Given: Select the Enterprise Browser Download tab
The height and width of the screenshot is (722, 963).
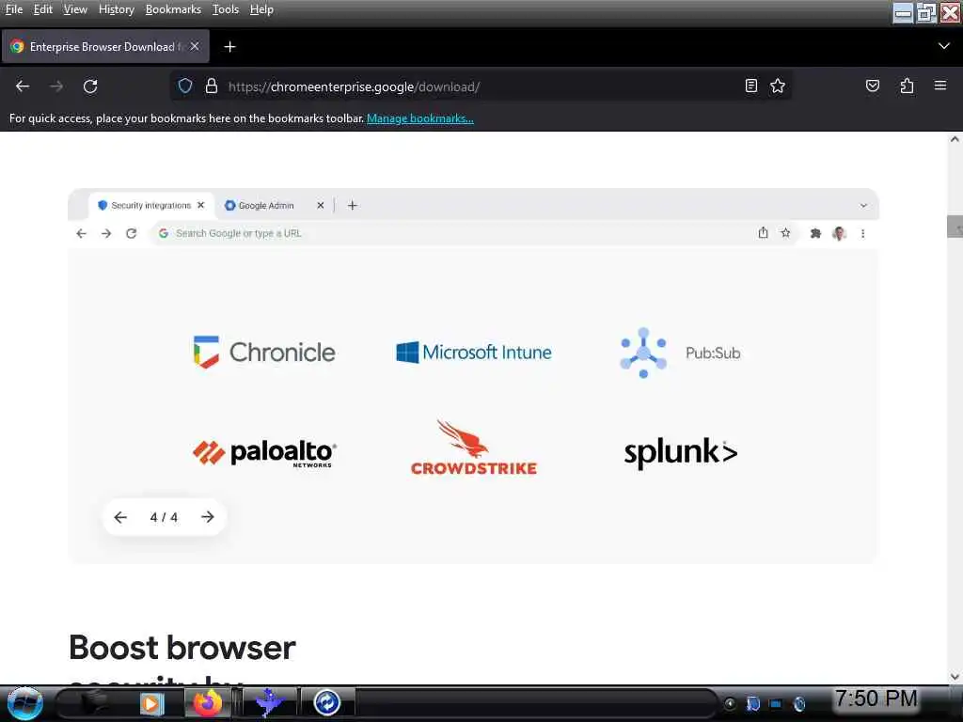Looking at the screenshot, I should point(105,47).
